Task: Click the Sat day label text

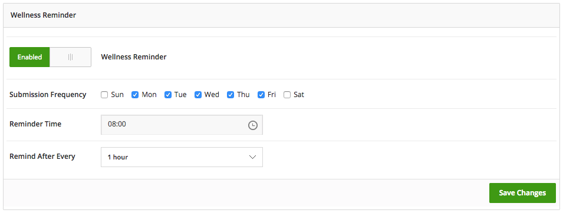Action: pyautogui.click(x=299, y=95)
